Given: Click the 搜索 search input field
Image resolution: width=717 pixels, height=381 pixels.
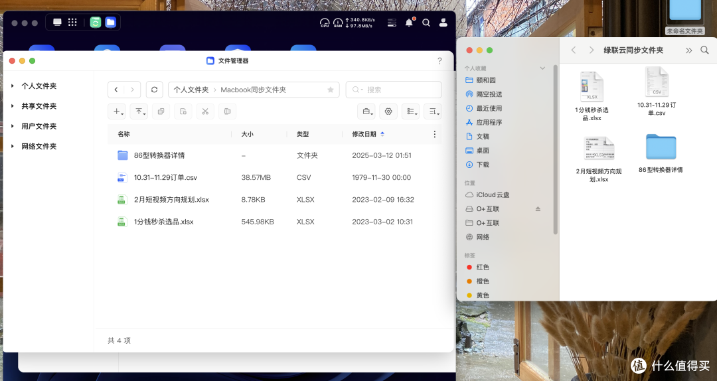Looking at the screenshot, I should click(394, 90).
